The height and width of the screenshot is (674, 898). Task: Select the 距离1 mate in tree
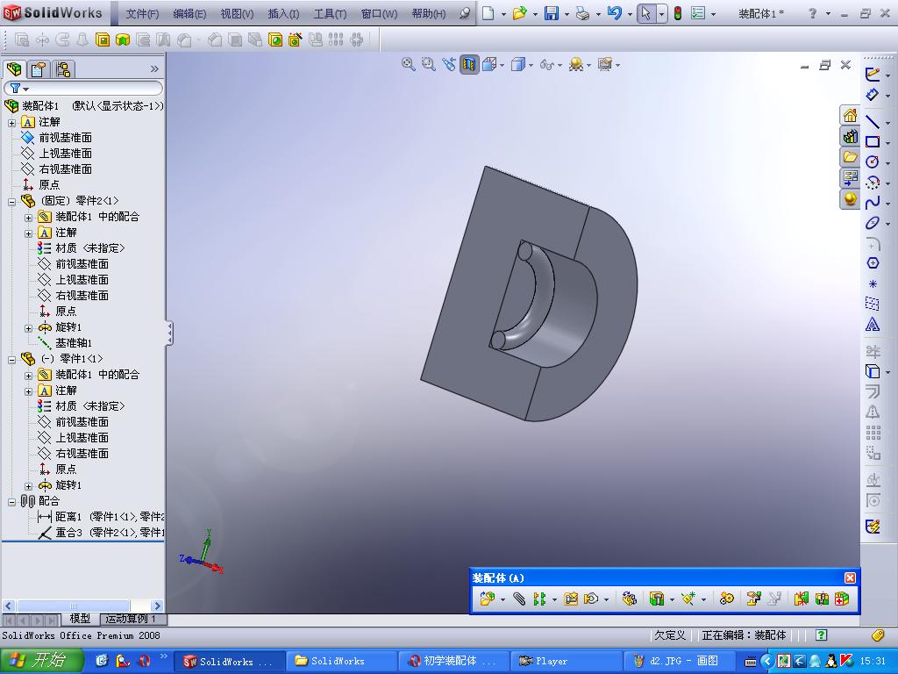(x=102, y=516)
